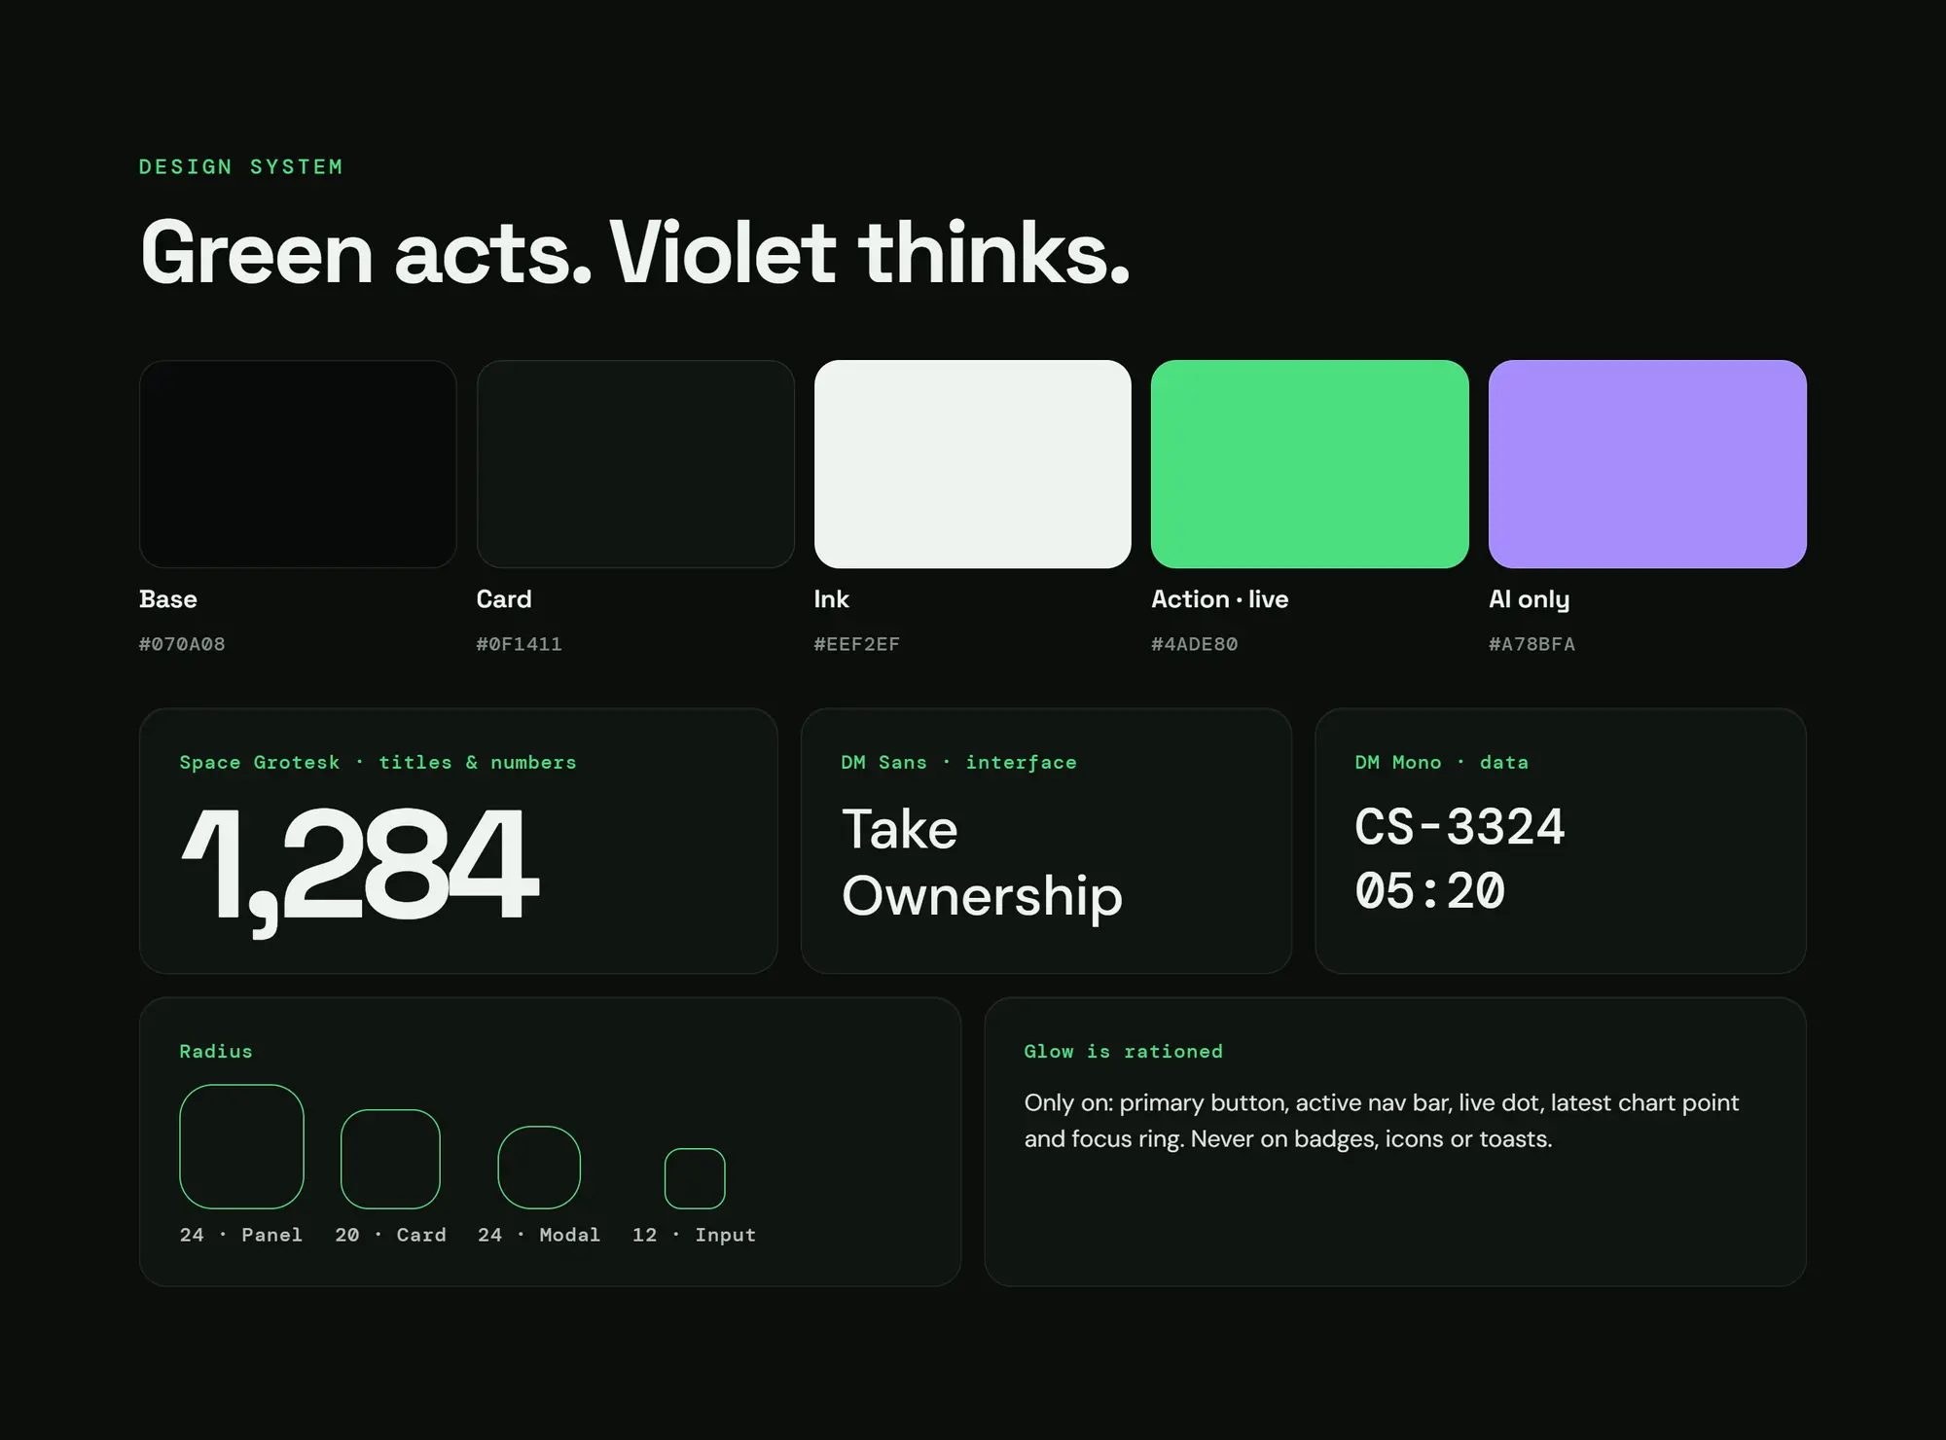The width and height of the screenshot is (1946, 1440).
Task: Select the Base color swatch
Action: tap(298, 464)
